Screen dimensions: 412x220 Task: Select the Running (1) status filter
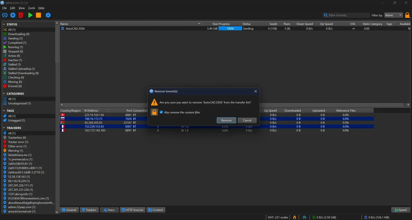15,47
